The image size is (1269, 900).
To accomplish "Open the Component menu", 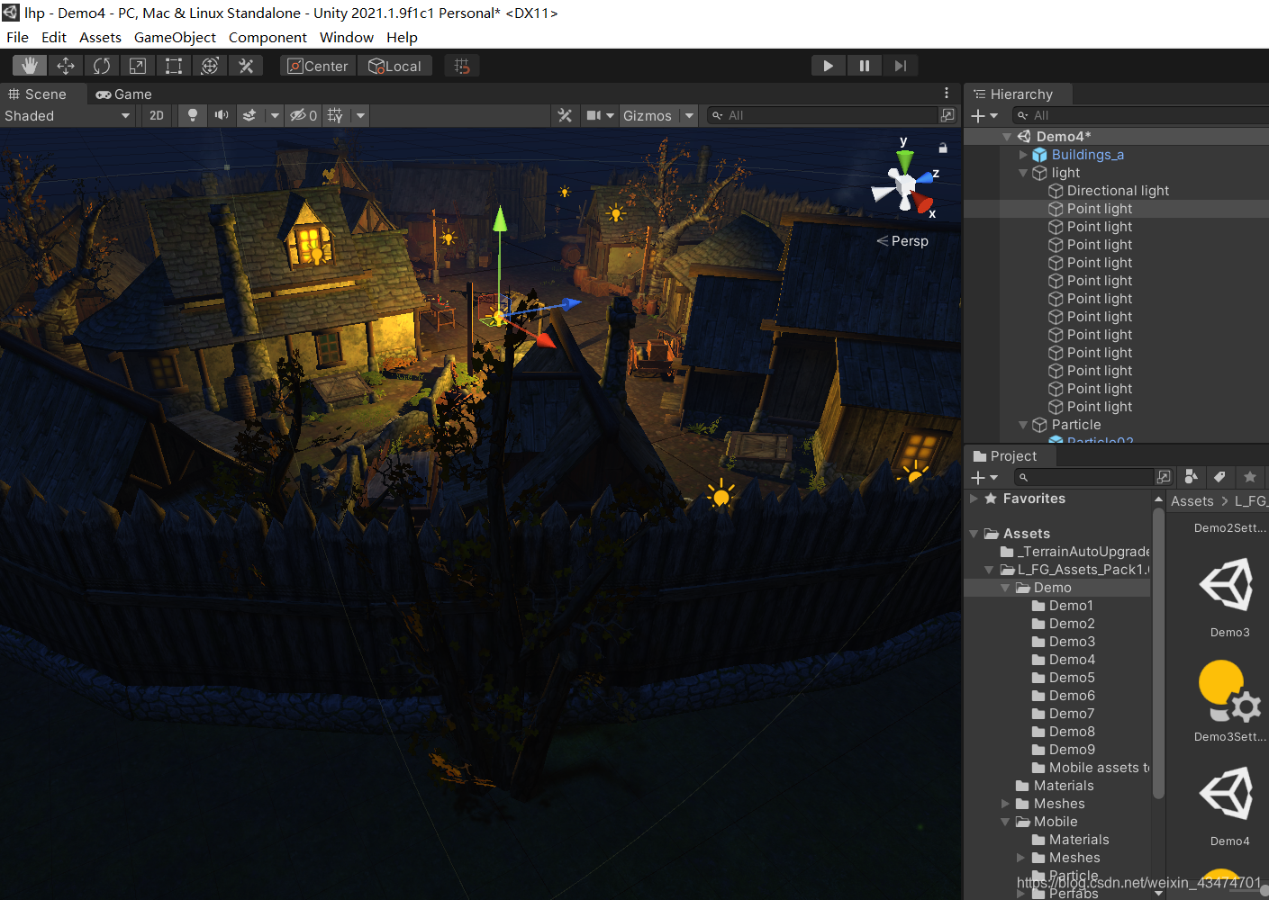I will coord(267,37).
